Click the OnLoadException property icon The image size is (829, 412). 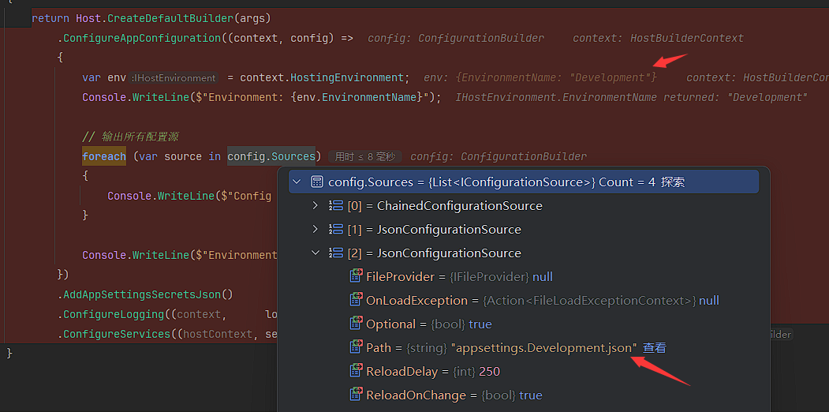click(357, 301)
